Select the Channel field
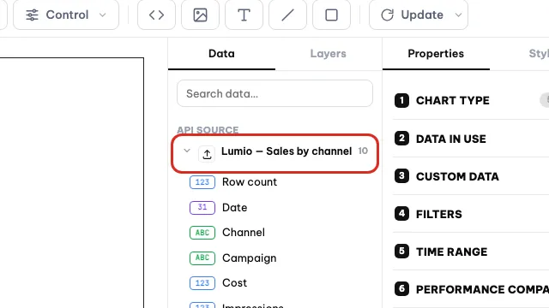This screenshot has height=308, width=549. coord(244,233)
